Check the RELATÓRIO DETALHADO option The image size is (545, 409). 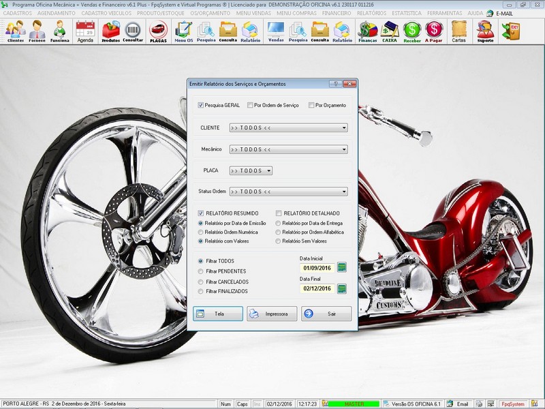279,213
